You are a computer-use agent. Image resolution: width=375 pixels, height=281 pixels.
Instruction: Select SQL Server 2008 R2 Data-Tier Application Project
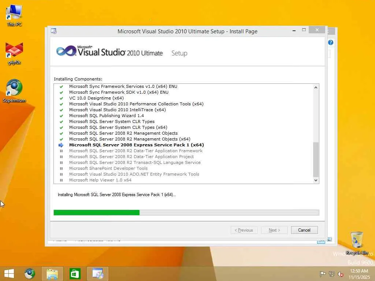click(x=131, y=157)
